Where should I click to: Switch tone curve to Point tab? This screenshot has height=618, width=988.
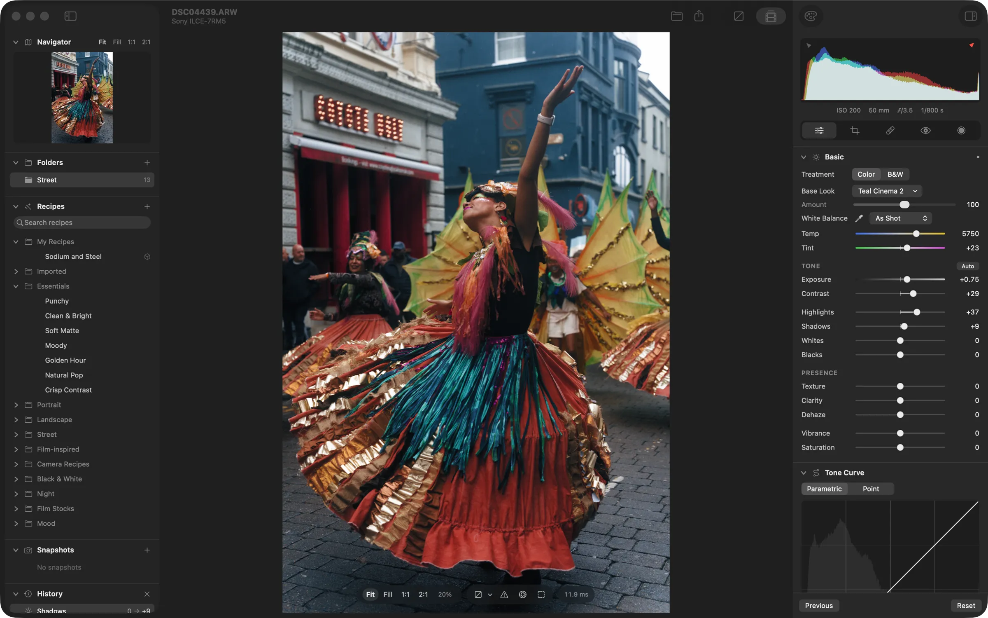(871, 489)
